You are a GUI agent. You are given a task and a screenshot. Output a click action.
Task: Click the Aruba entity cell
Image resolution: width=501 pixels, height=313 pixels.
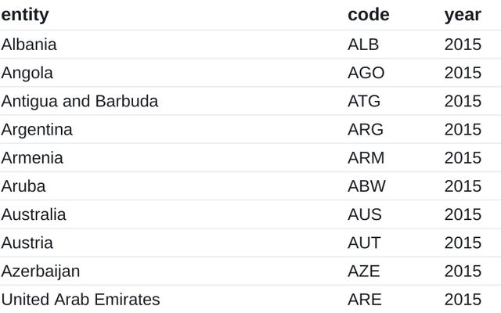click(x=23, y=186)
